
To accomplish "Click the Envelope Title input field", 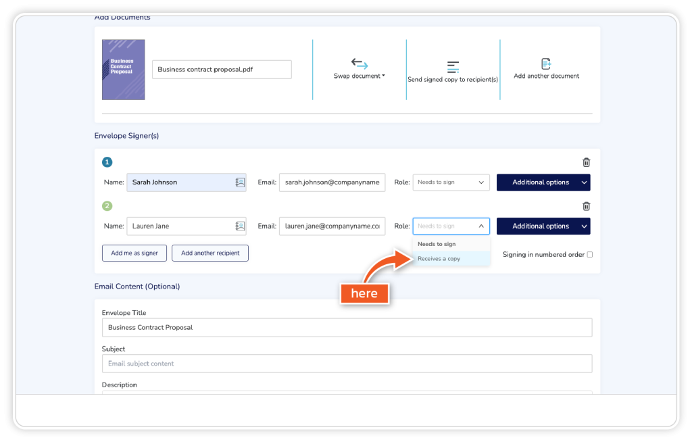I will click(x=347, y=328).
